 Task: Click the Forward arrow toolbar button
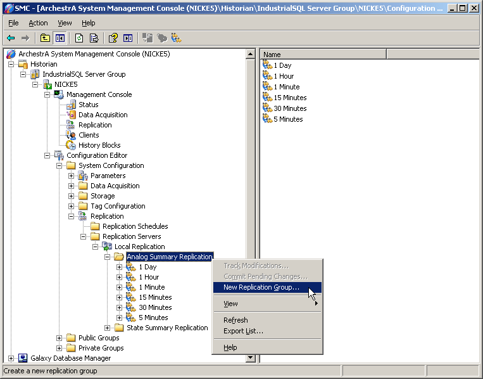25,38
